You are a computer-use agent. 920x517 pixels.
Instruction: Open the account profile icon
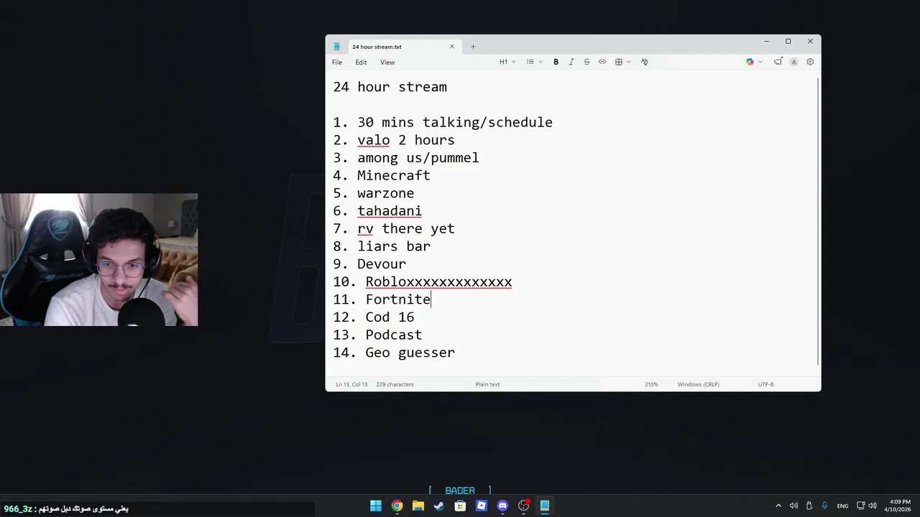click(x=794, y=62)
